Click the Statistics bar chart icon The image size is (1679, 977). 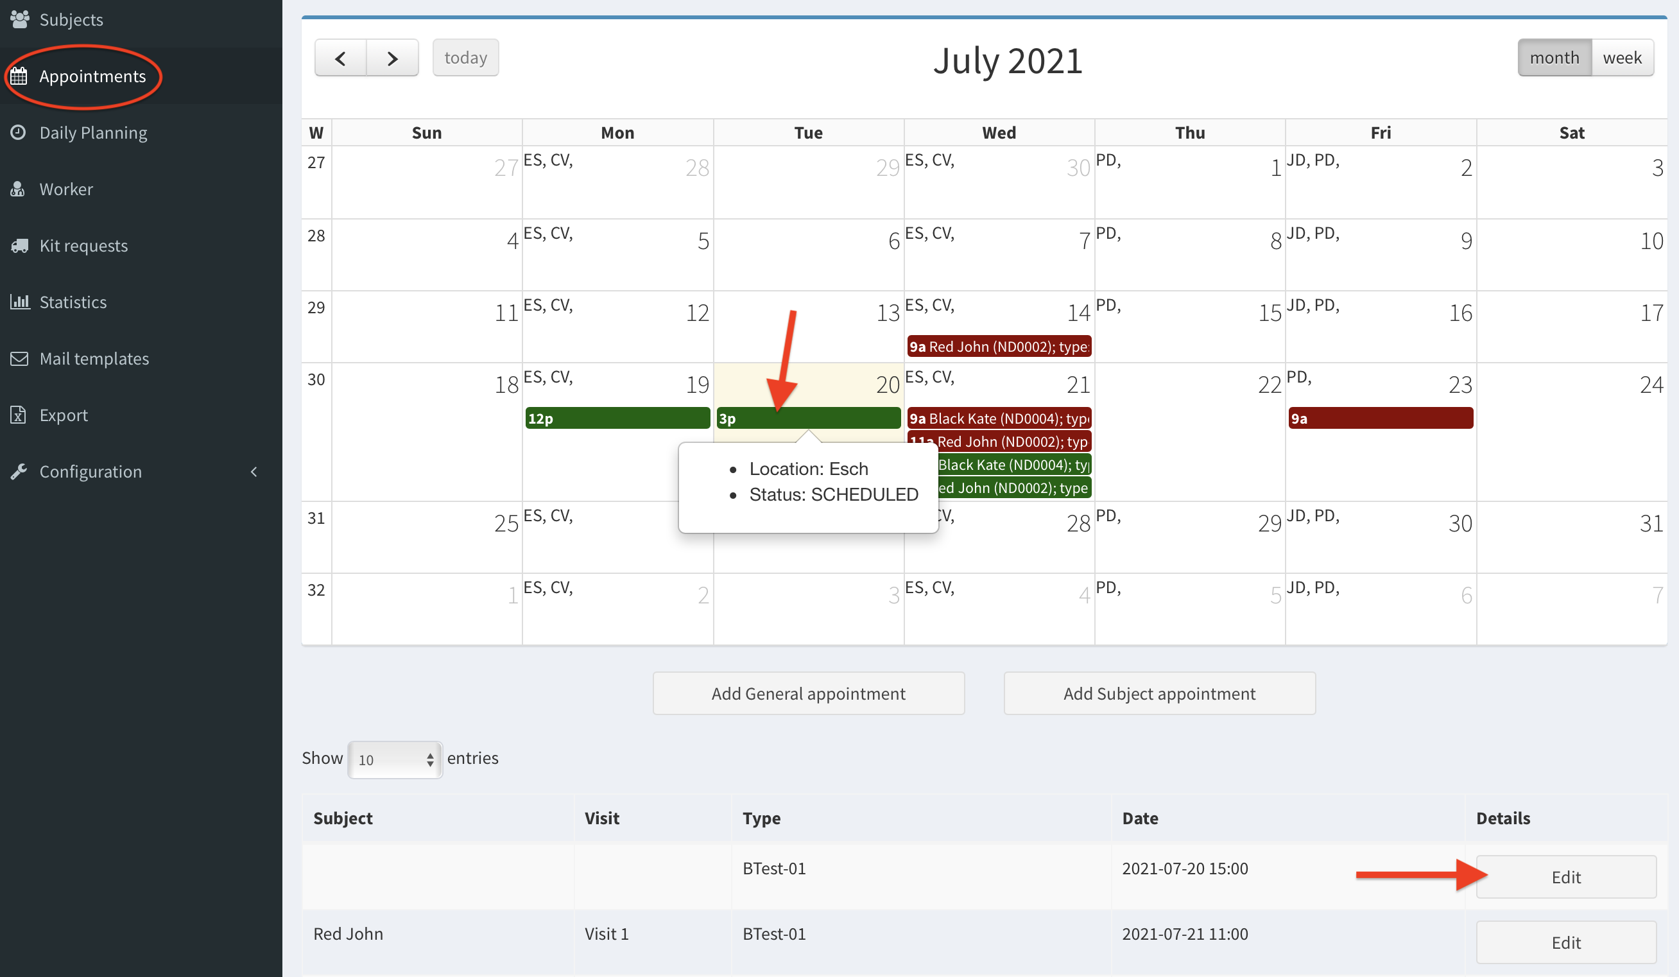(x=19, y=302)
